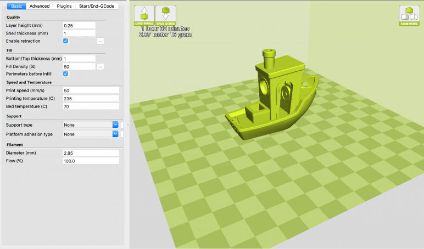Click the 'Layer height (mm)' label
Image resolution: width=424 pixels, height=249 pixels.
coord(24,25)
